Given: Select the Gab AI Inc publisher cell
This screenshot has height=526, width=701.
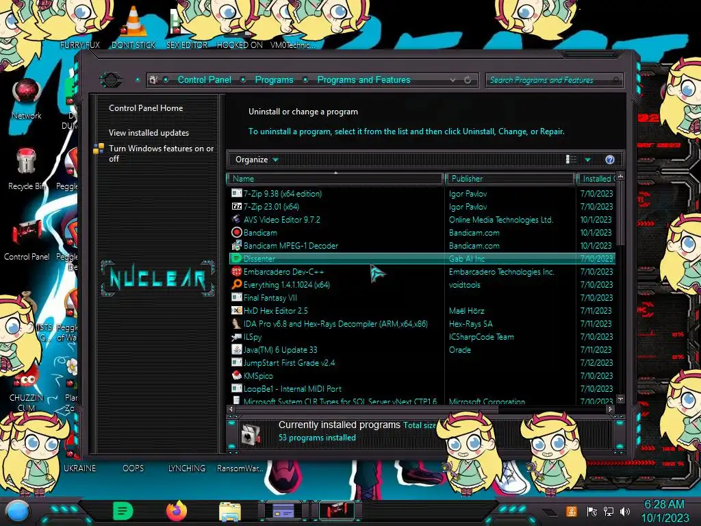Looking at the screenshot, I should (x=467, y=258).
